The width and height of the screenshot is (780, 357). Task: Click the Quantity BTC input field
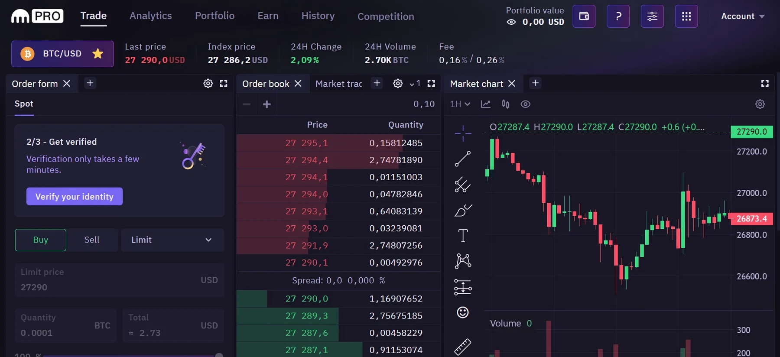coord(66,325)
